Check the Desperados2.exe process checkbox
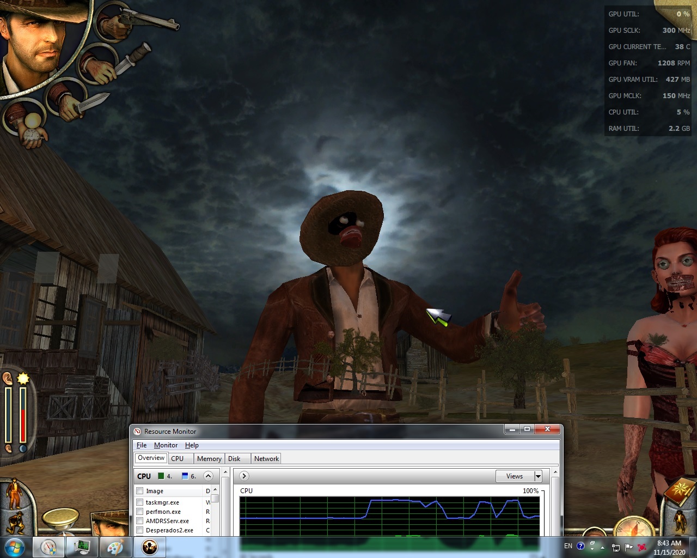 (140, 530)
